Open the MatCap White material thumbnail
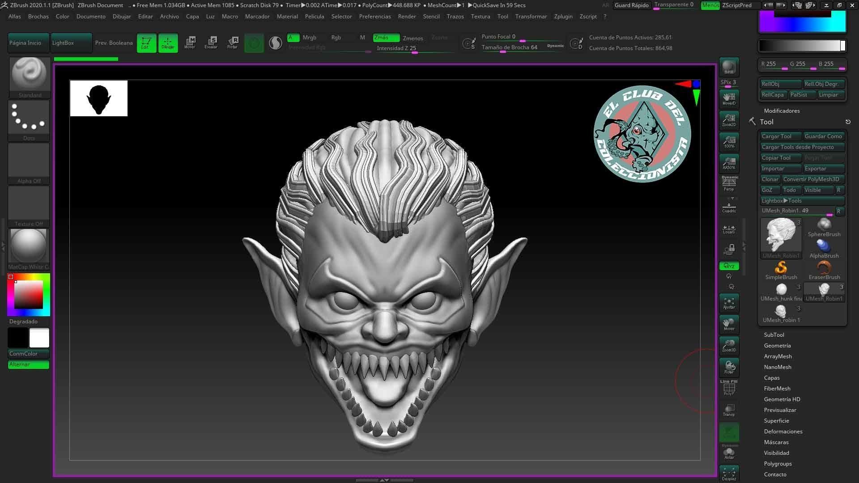 click(x=29, y=249)
